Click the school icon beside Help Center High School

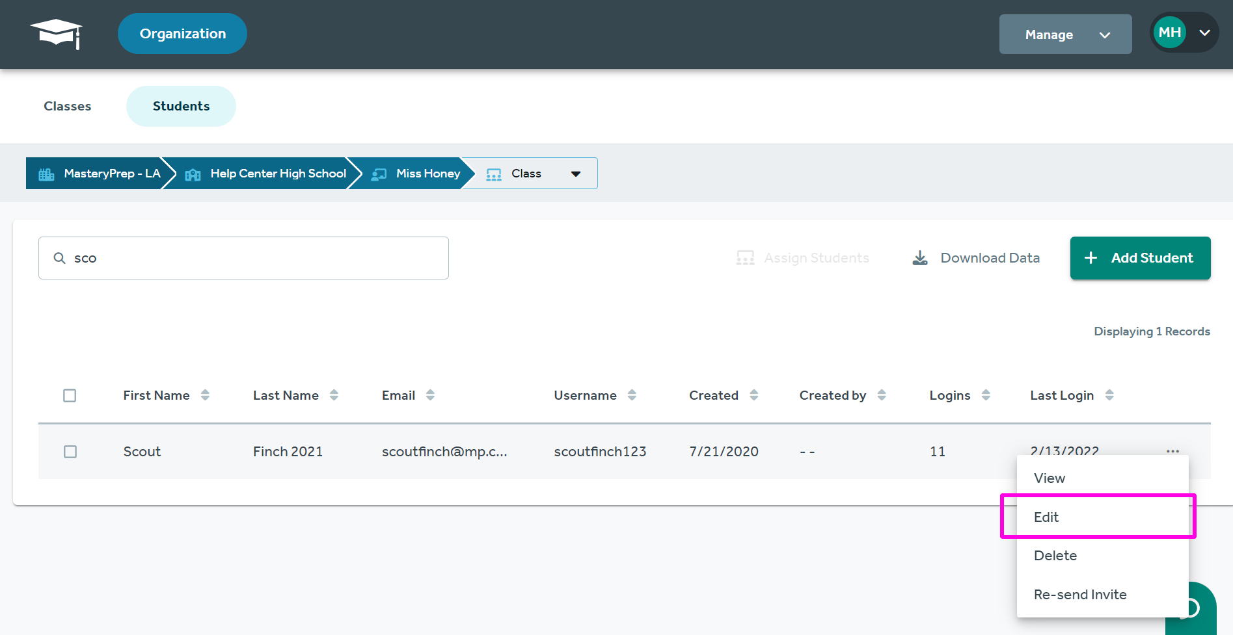192,173
